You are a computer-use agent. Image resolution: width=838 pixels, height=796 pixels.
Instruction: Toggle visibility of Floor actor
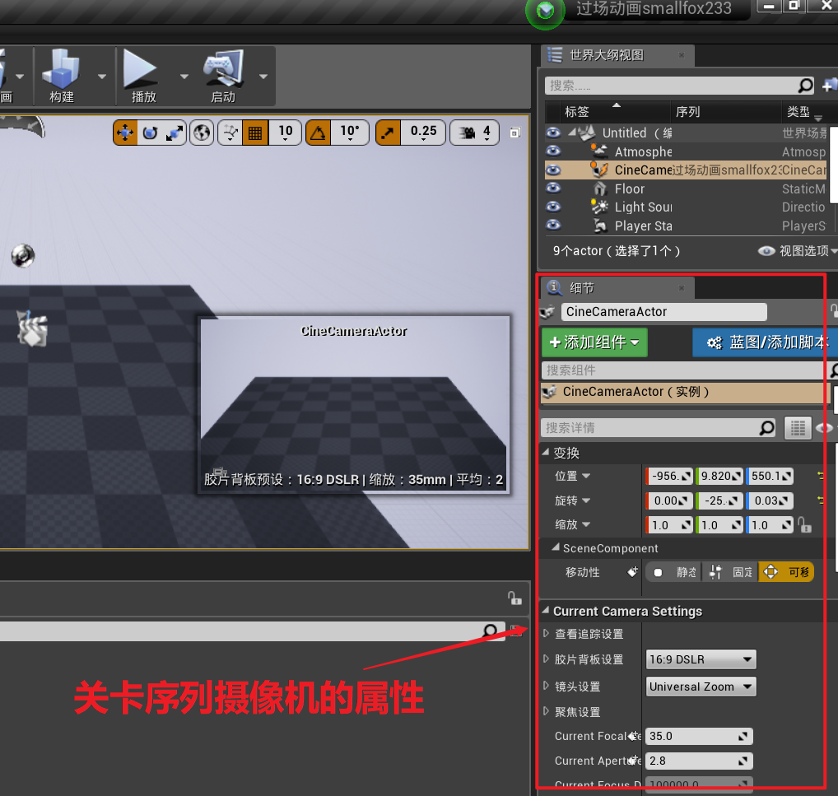(x=553, y=189)
